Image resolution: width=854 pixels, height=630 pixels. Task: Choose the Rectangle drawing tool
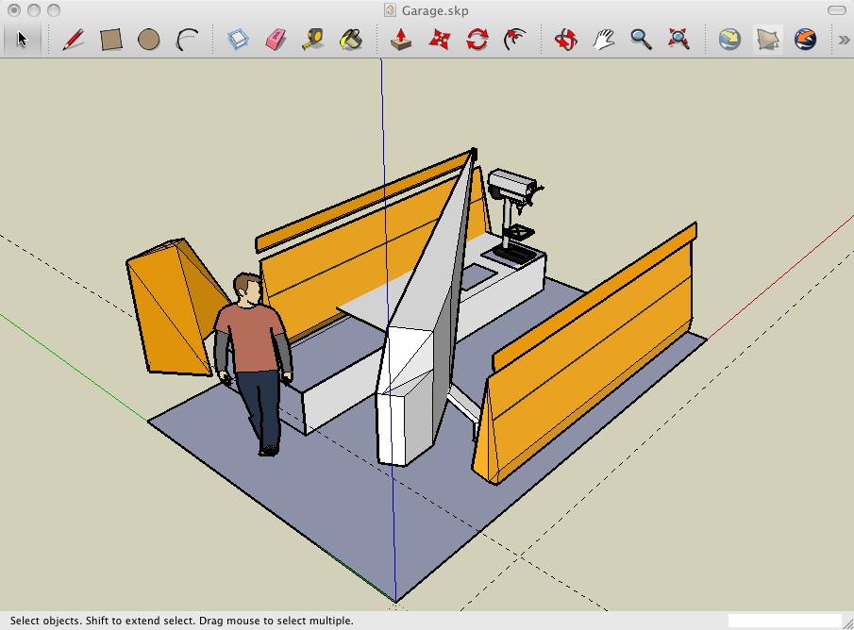tap(111, 40)
